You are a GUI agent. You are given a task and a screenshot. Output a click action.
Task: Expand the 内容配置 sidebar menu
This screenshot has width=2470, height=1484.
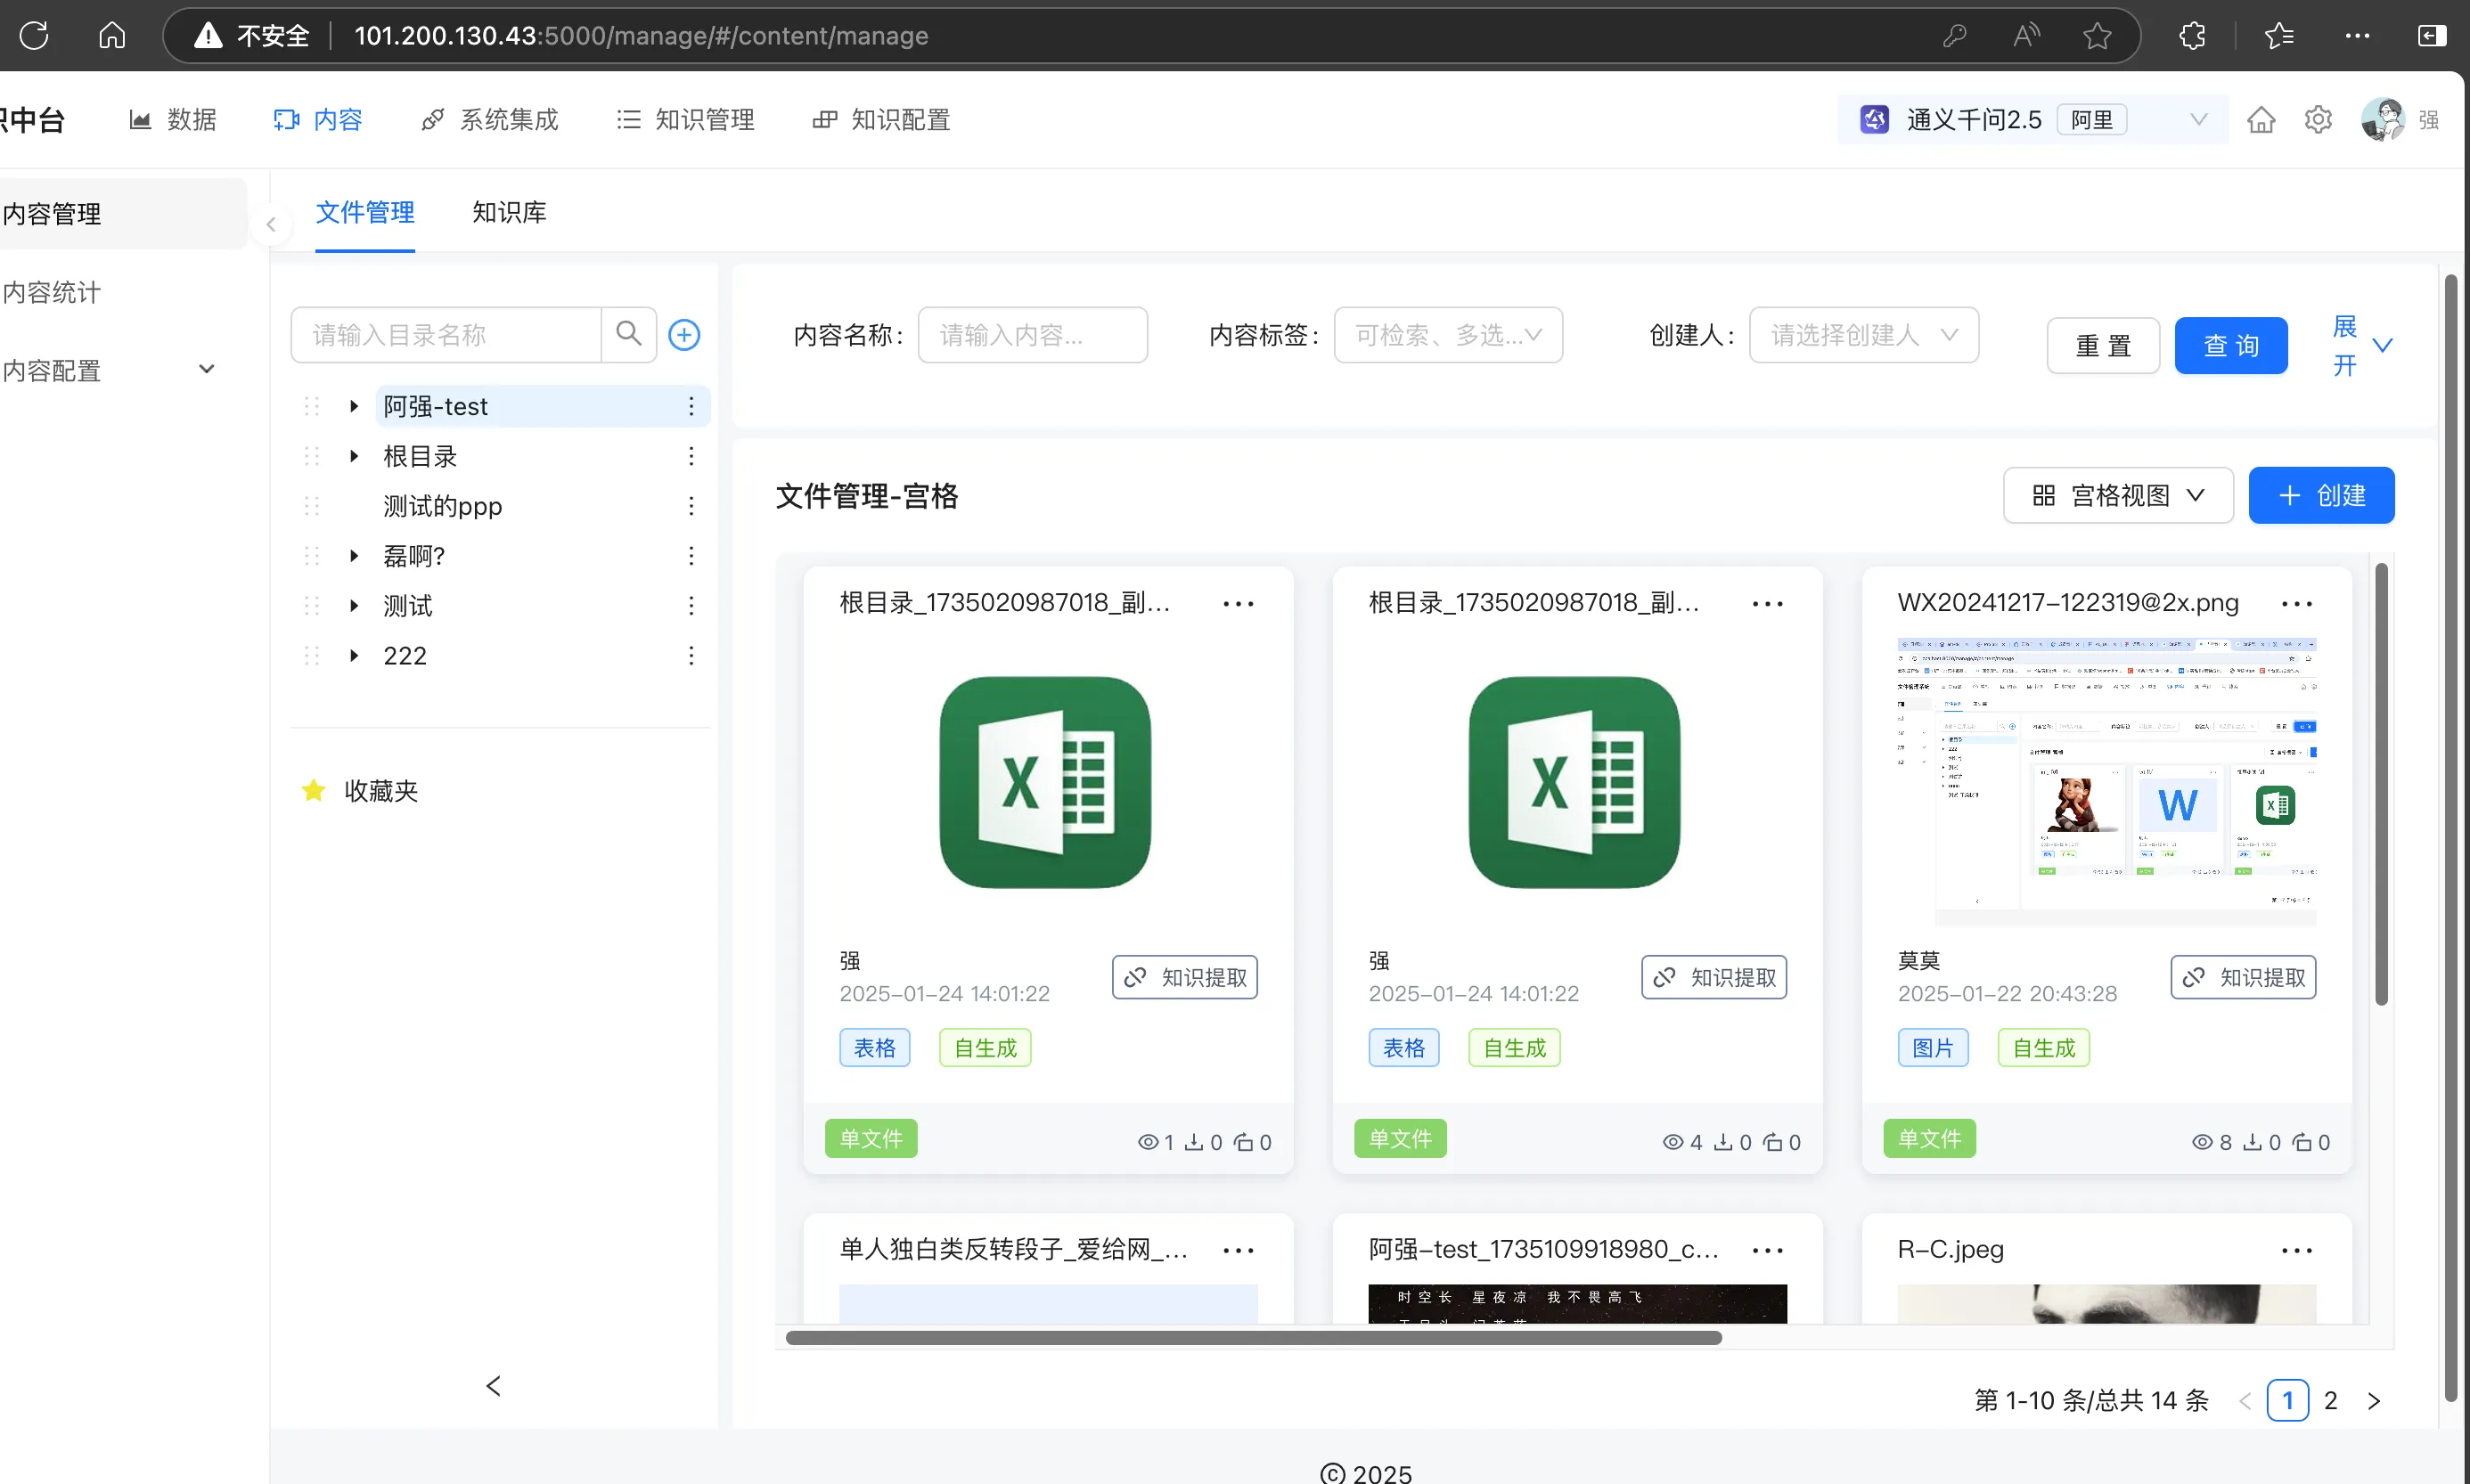click(x=110, y=370)
